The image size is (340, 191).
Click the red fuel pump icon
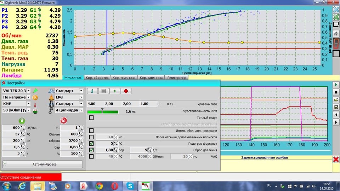(x=63, y=120)
